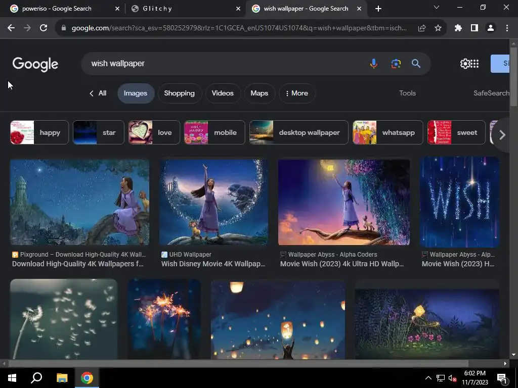The width and height of the screenshot is (518, 388).
Task: Open the 4k Ultra HD Wish image thumbnail
Action: [x=344, y=202]
